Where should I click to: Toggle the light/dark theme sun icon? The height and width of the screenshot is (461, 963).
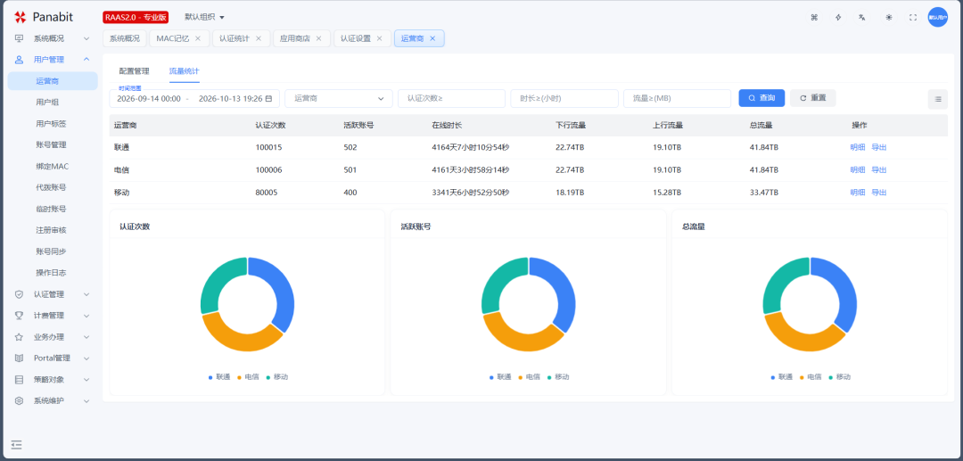(889, 17)
